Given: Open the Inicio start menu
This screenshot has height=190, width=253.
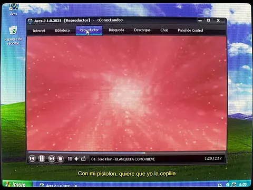Looking at the screenshot, I should pyautogui.click(x=17, y=184).
